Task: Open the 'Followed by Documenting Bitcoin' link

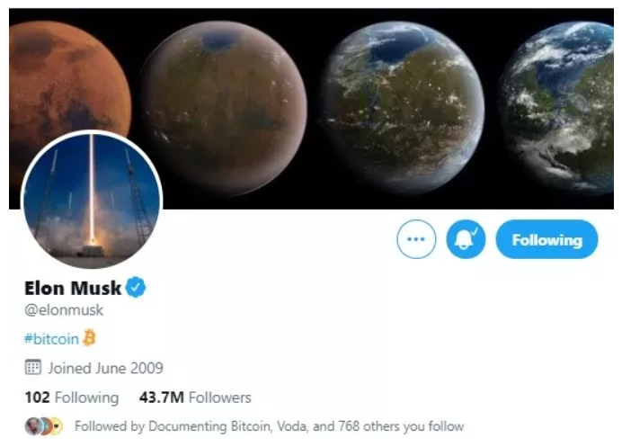Action: click(269, 425)
